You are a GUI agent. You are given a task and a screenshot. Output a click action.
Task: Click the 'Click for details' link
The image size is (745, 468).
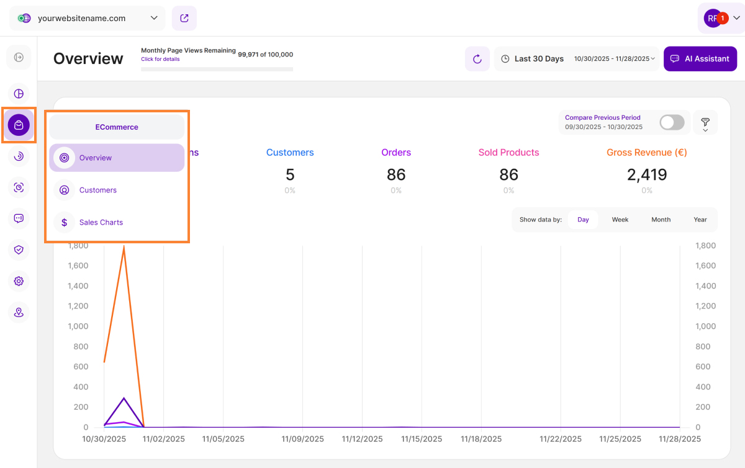(160, 59)
